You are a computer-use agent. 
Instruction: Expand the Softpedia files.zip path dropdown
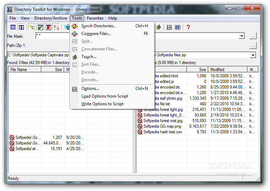pos(253,55)
